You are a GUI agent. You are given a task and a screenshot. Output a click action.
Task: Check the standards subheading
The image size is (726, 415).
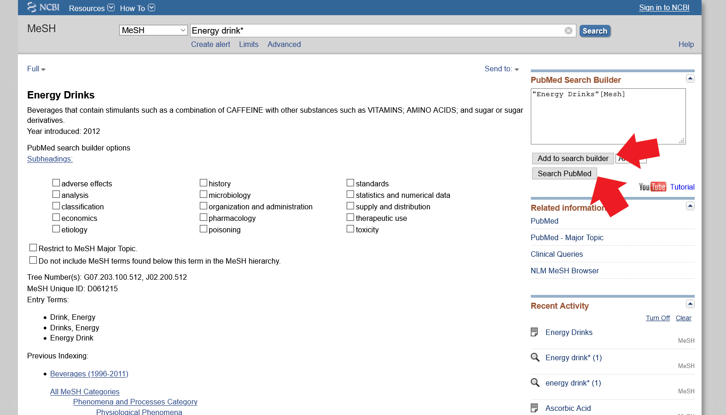pos(350,183)
